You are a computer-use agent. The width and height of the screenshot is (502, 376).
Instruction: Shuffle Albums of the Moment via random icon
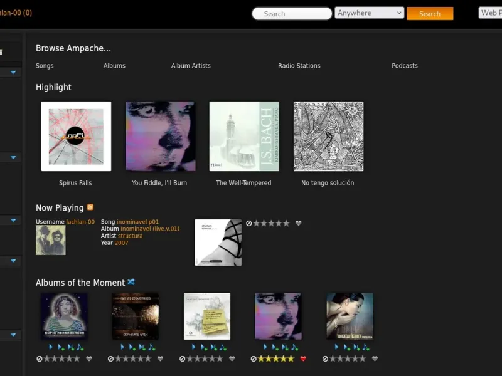click(131, 281)
